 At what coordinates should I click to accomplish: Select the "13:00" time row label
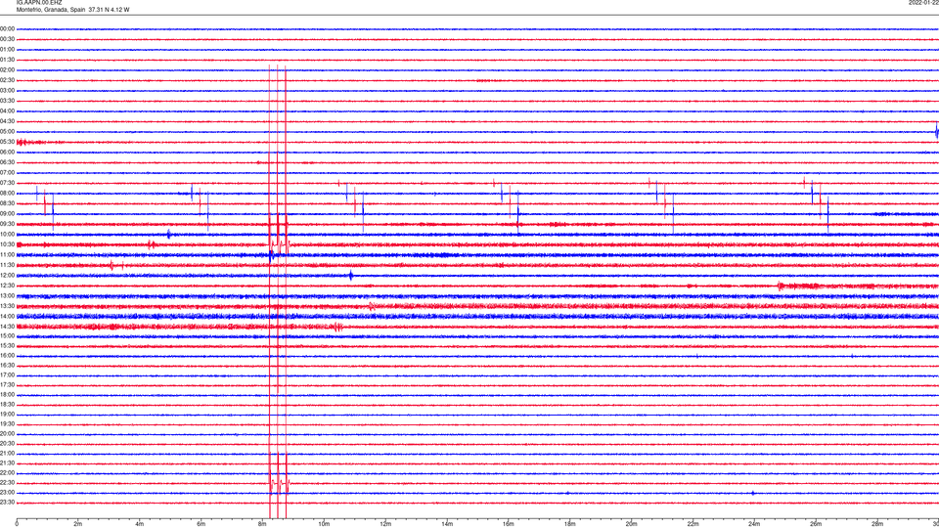click(x=7, y=295)
